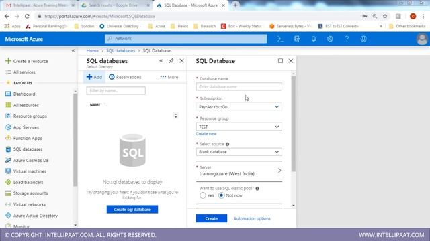Click the Database name input field
The width and height of the screenshot is (430, 241).
point(239,86)
